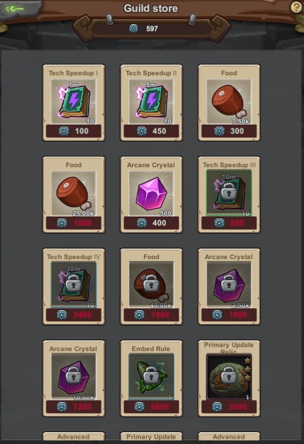Select the Tech Speedup I 1m book icon
Viewport: 304px width, 444px height.
click(x=73, y=102)
